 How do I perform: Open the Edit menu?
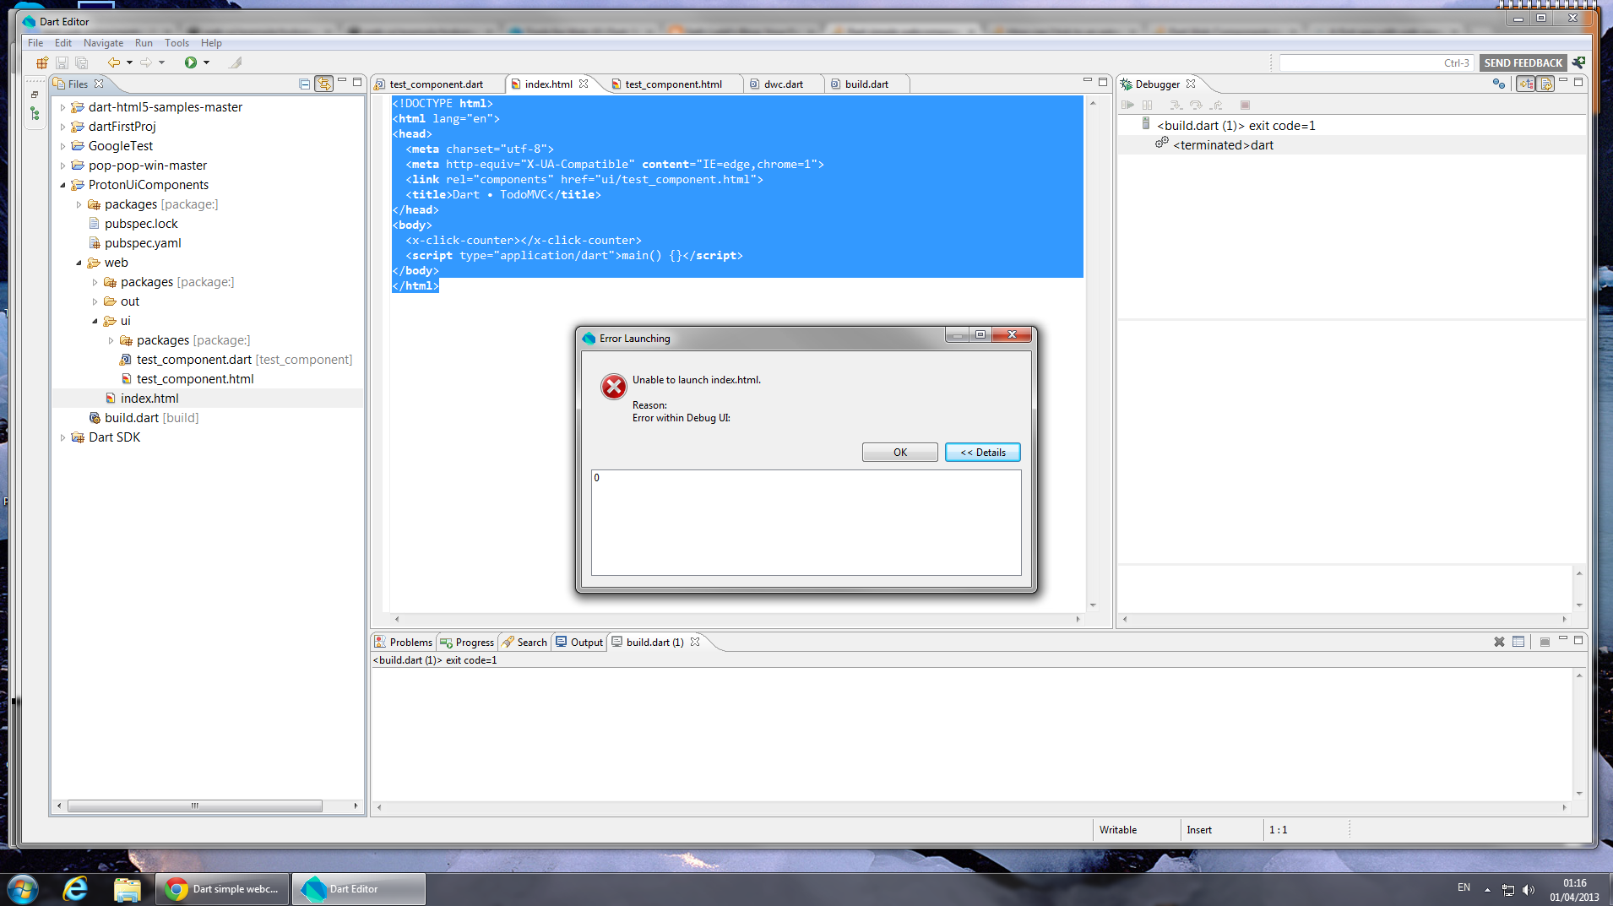pos(63,43)
